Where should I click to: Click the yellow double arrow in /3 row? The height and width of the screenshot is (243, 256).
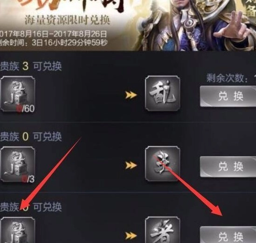pos(131,166)
